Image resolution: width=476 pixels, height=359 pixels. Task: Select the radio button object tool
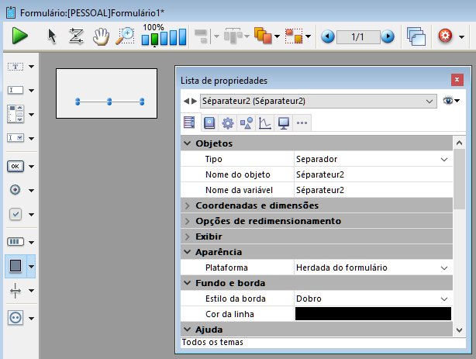(16, 190)
